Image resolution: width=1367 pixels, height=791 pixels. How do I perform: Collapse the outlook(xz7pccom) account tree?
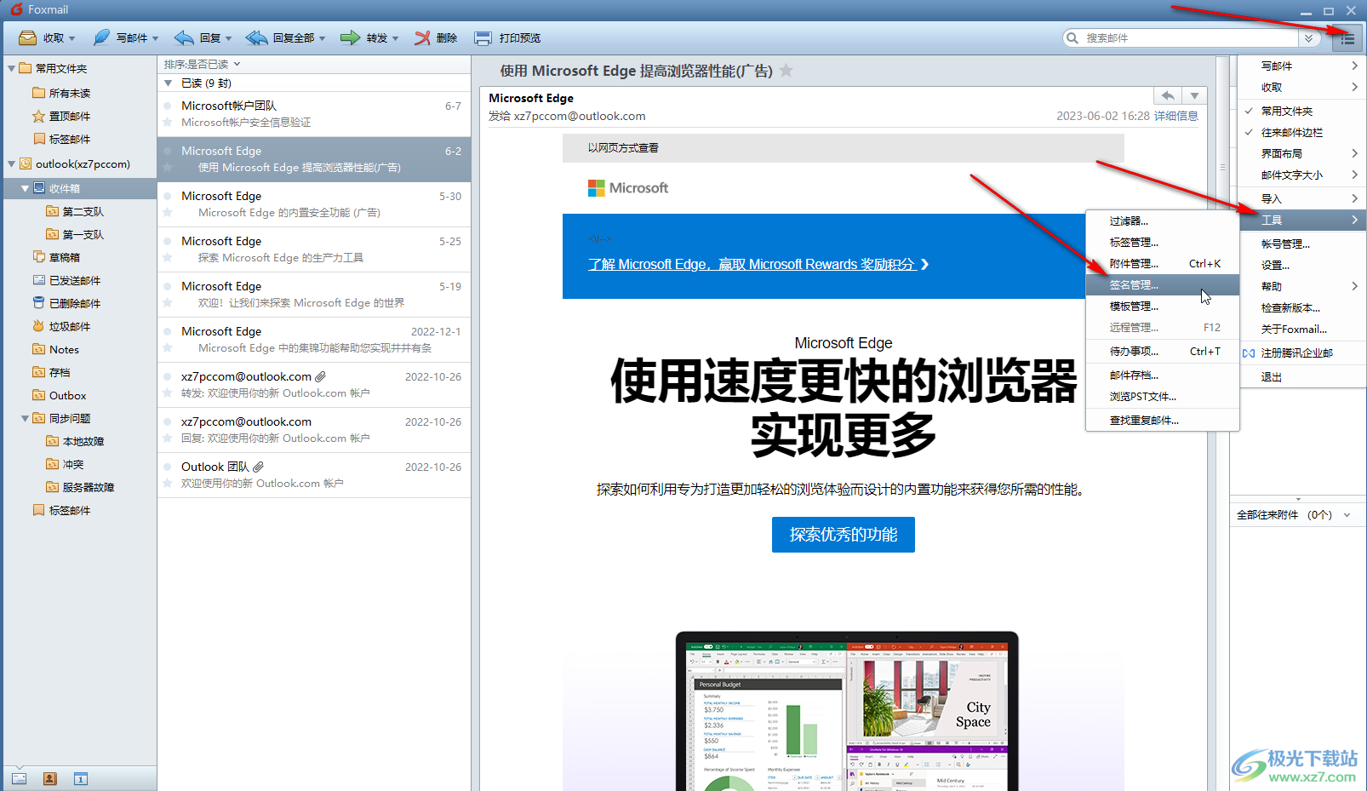pos(11,163)
